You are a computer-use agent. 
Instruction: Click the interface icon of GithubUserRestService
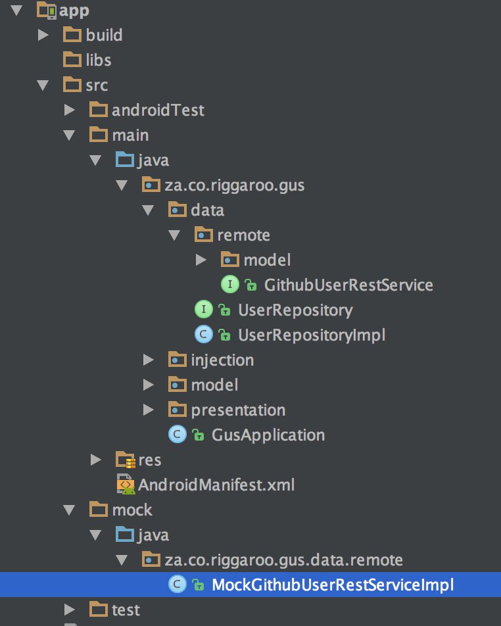(230, 284)
